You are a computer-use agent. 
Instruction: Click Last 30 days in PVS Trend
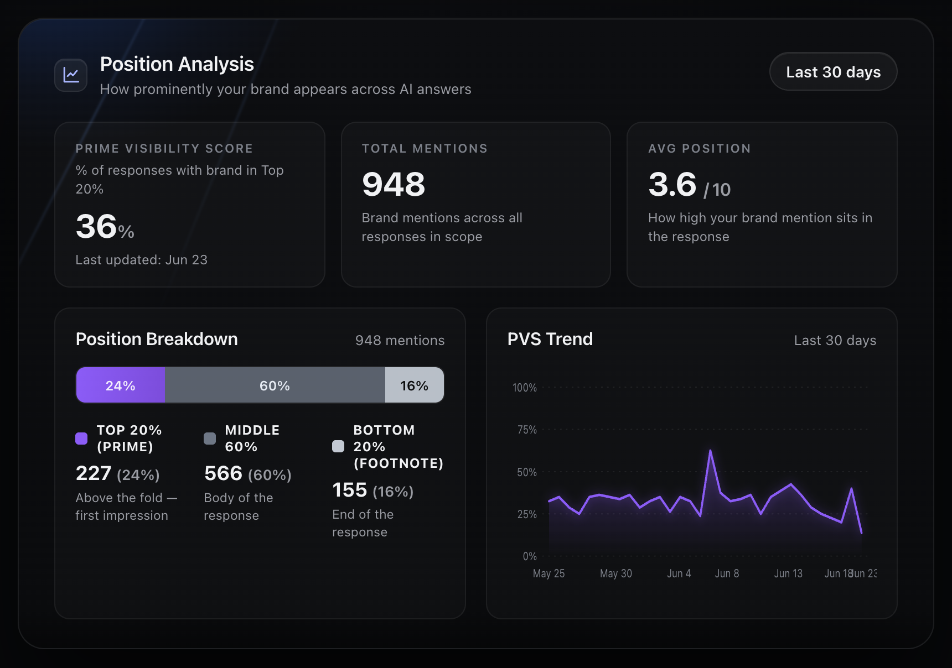835,341
